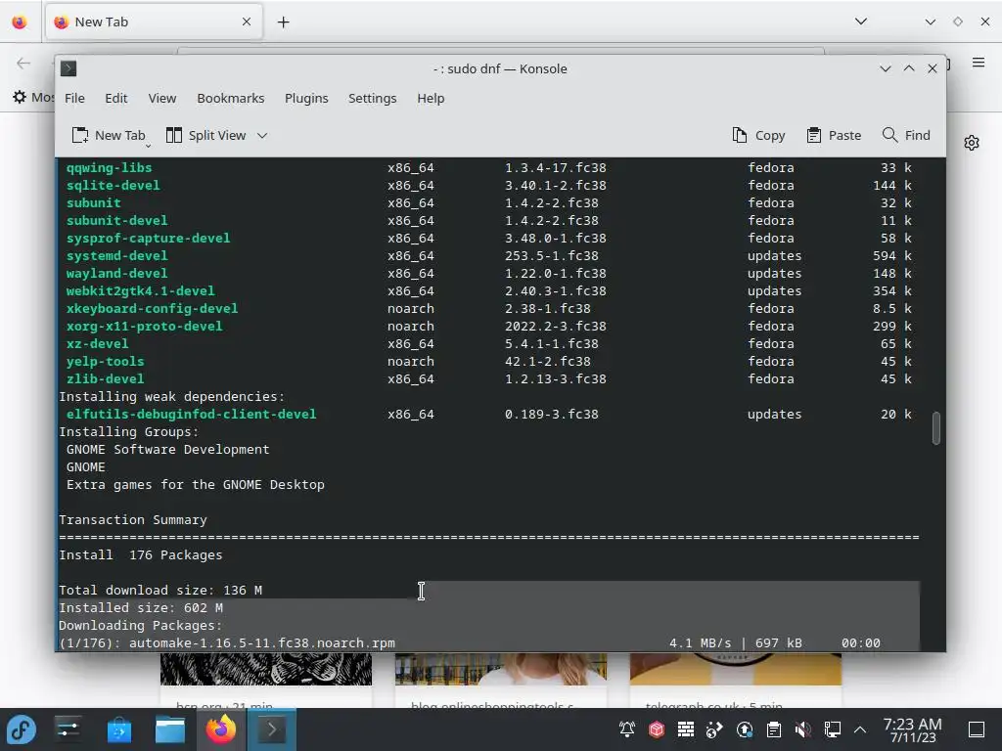Click 'GNOME Software Development' group line

(x=168, y=450)
